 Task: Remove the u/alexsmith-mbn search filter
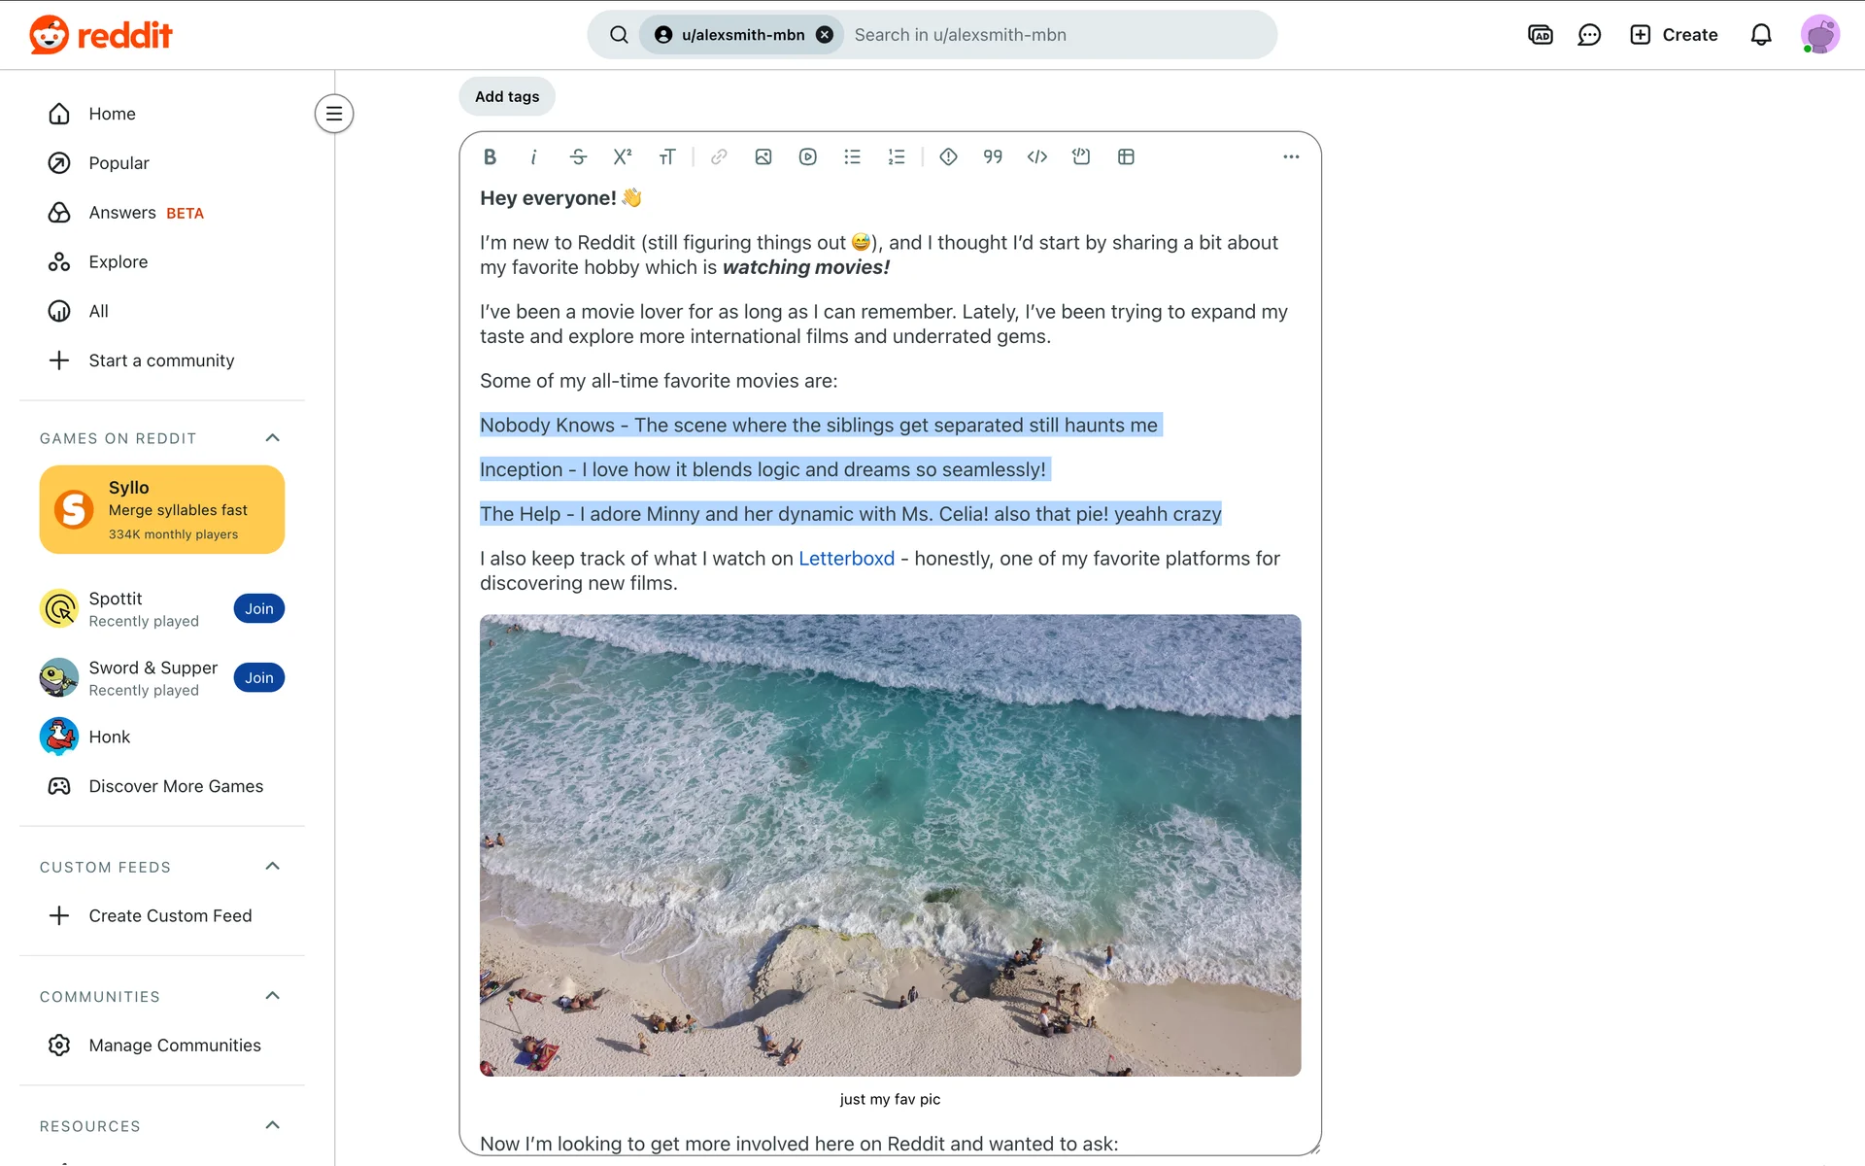825,35
